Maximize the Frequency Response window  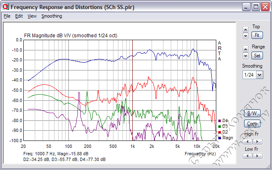256,7
